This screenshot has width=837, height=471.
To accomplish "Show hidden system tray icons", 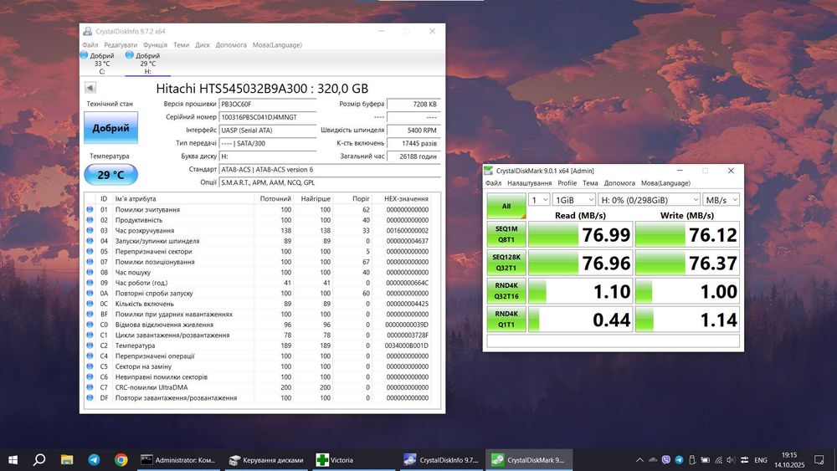I will click(639, 460).
